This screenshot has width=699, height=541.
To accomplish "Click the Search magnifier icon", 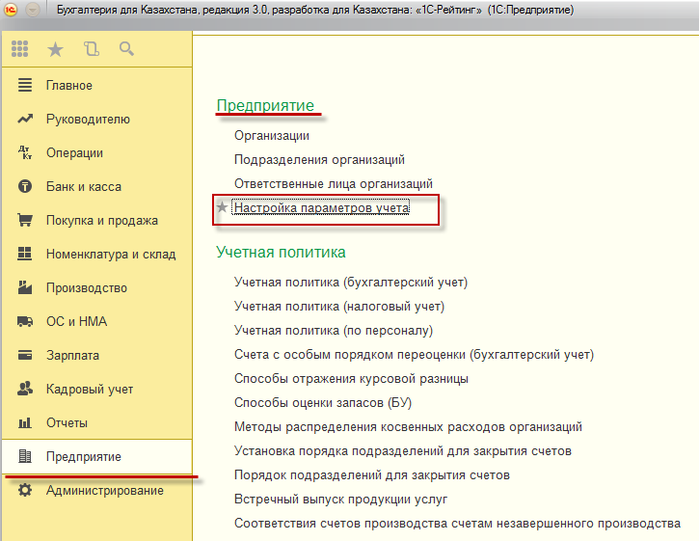I will point(126,49).
